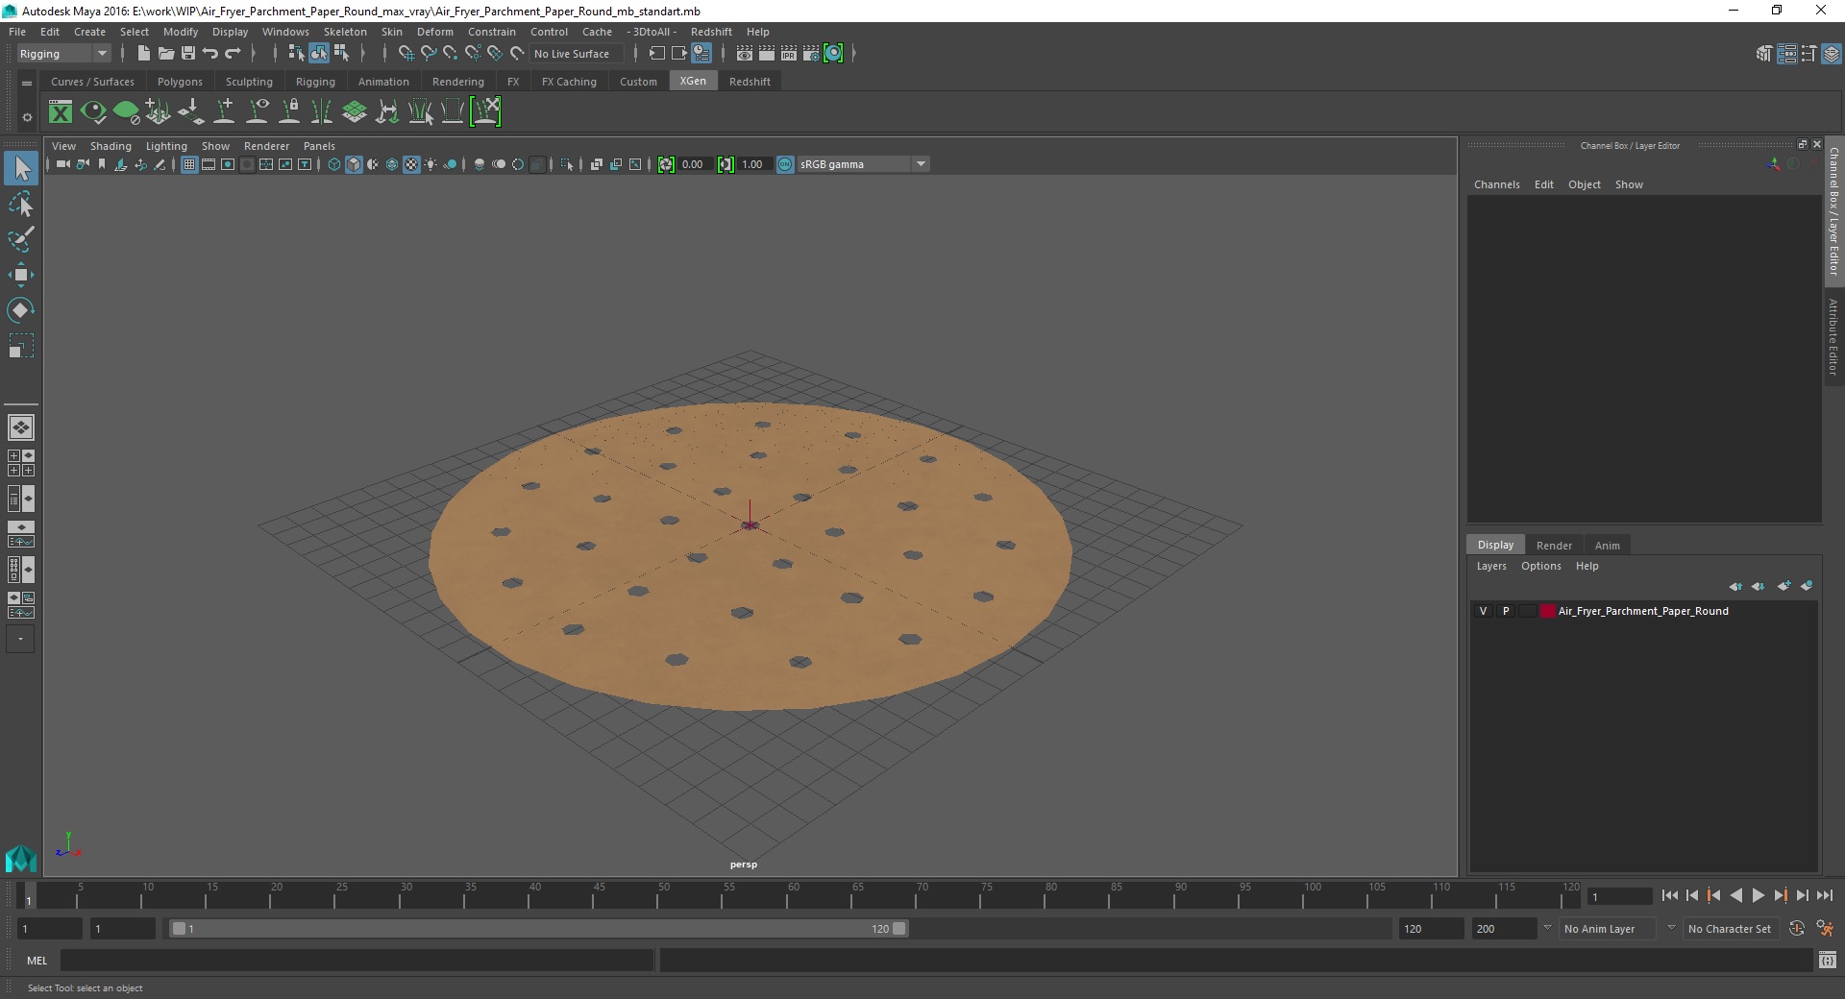Open render settings clapper-gear icon
1845x999 pixels.
(x=811, y=54)
